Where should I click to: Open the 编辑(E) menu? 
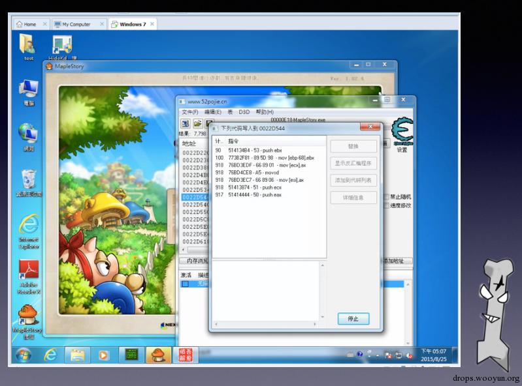point(212,112)
